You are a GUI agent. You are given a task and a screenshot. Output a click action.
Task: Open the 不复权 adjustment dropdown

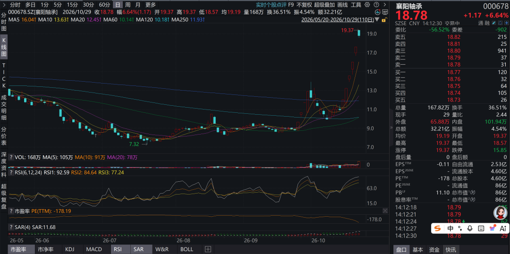305,5
